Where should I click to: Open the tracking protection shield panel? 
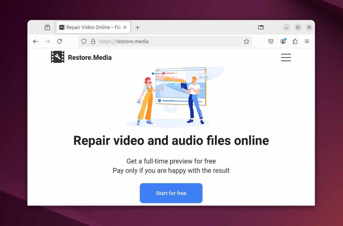[84, 41]
